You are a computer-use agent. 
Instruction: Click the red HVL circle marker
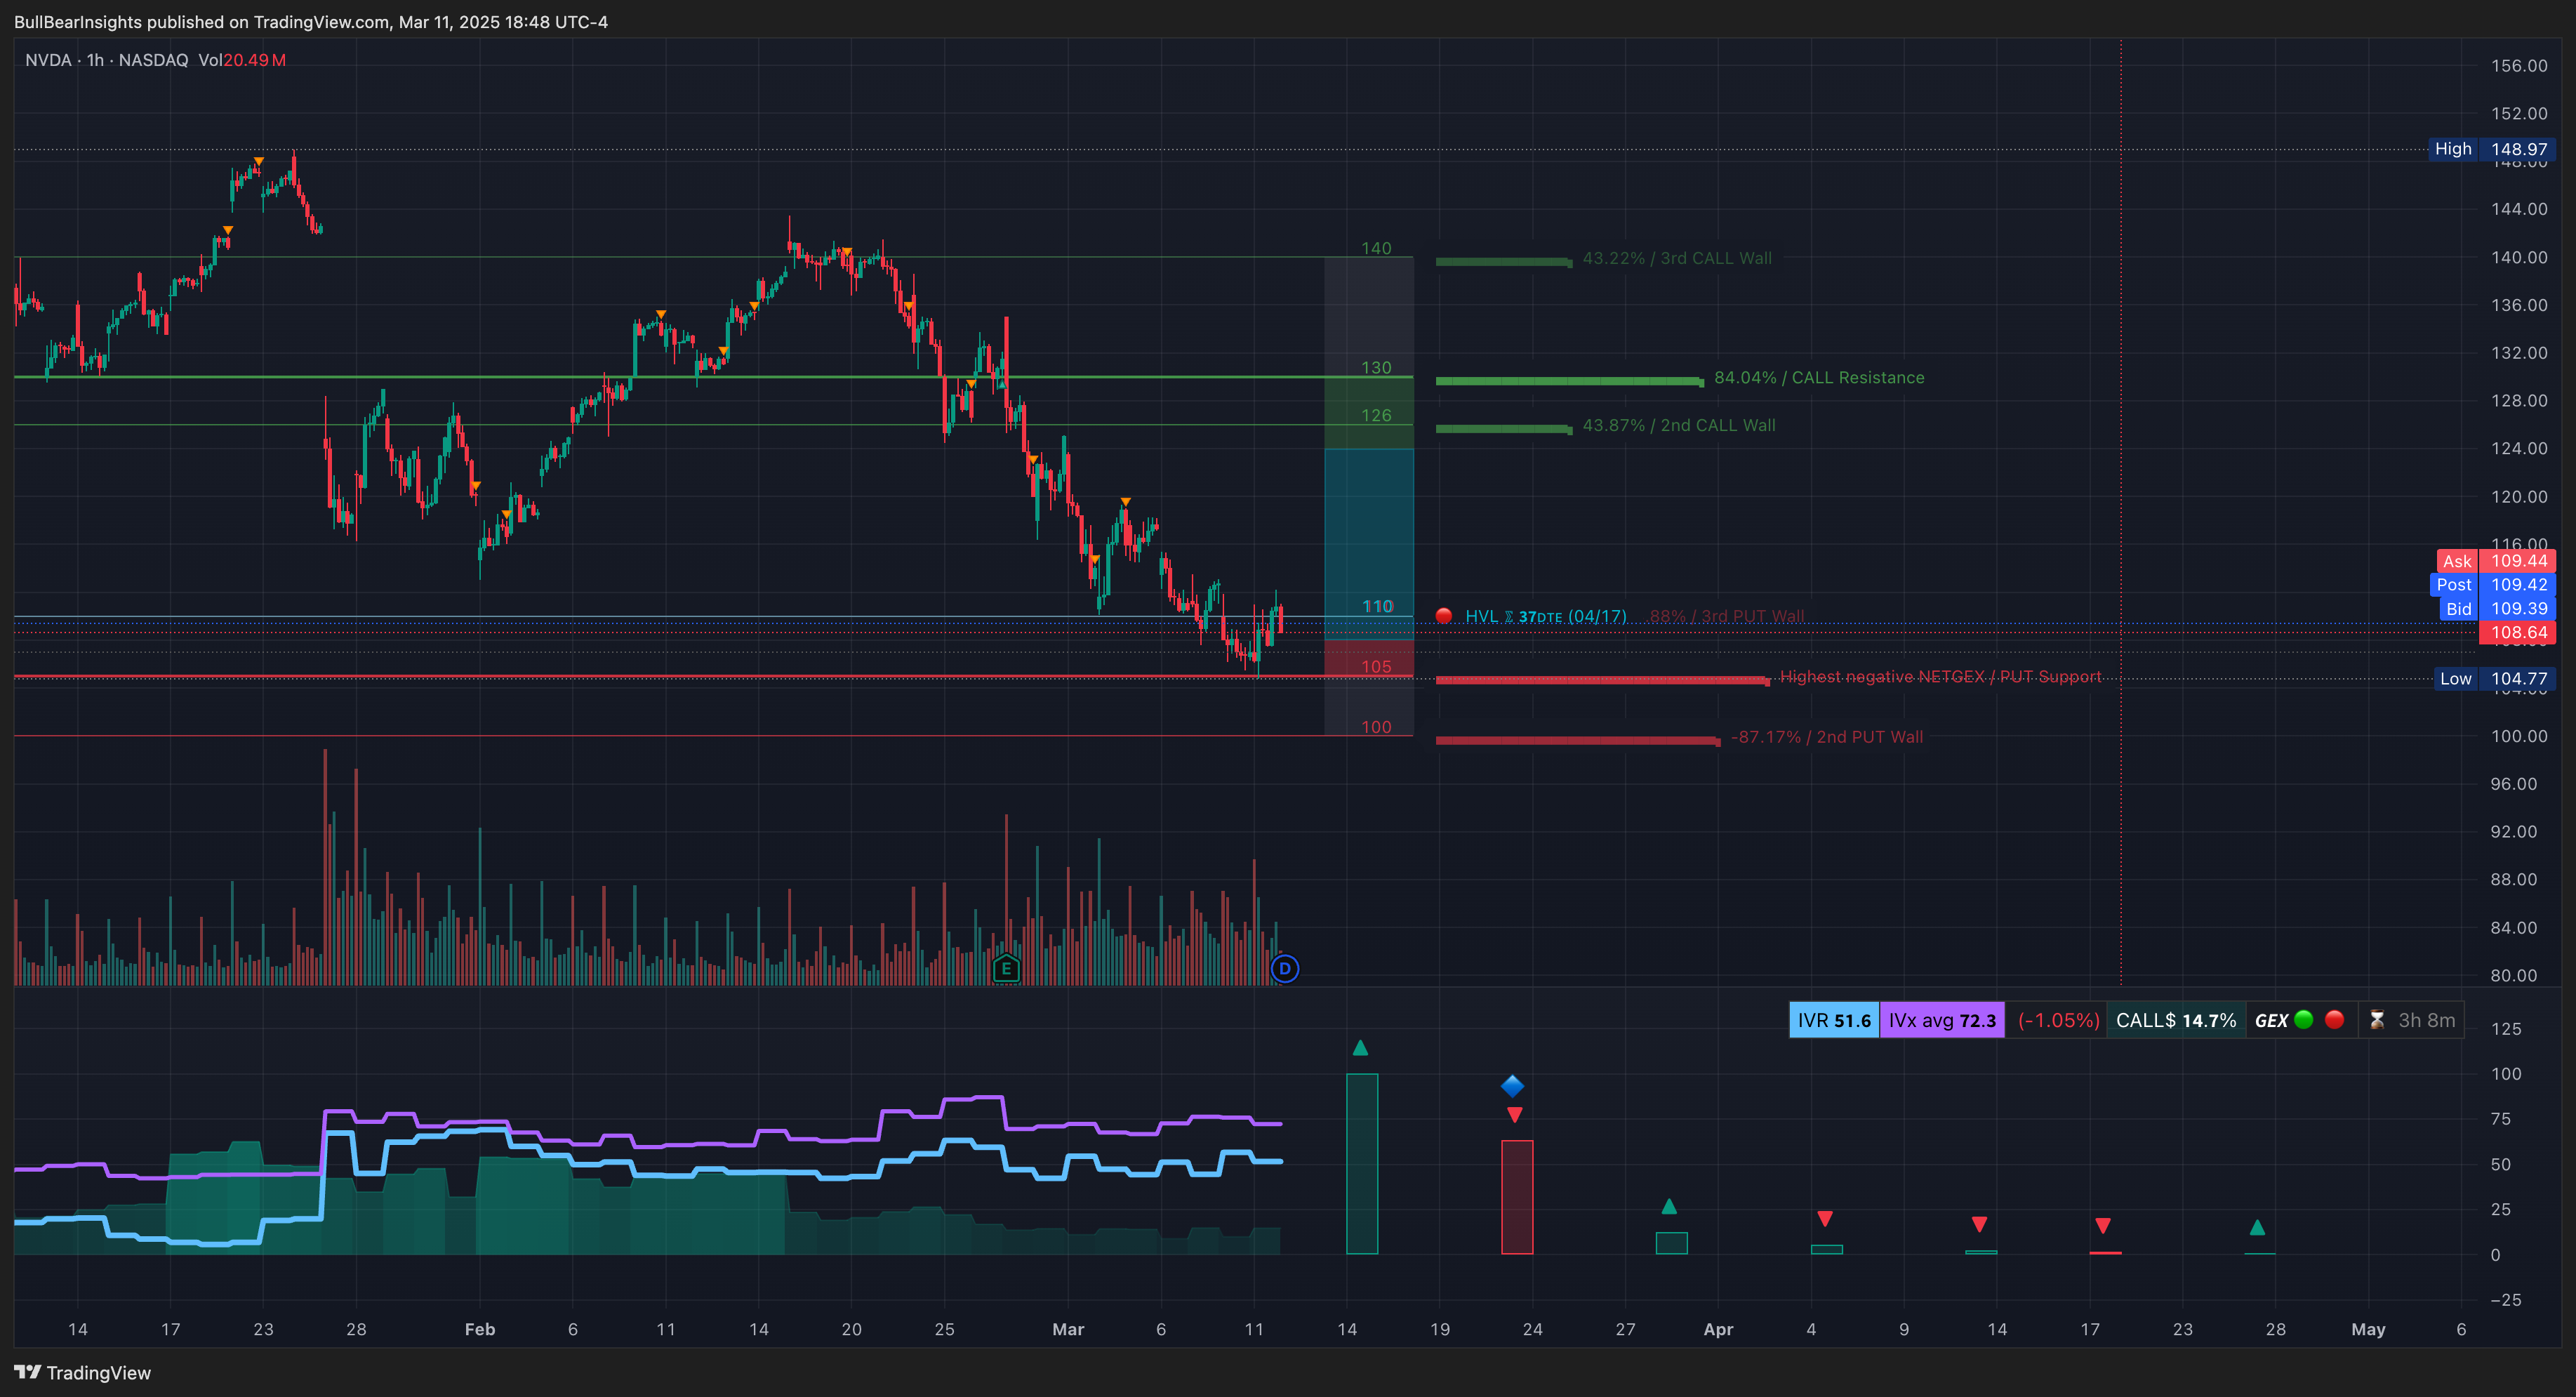pyautogui.click(x=1443, y=616)
